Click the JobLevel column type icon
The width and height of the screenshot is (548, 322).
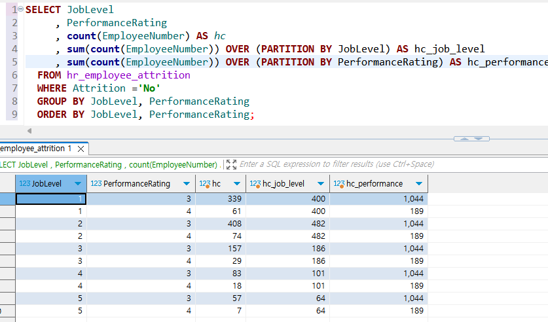click(x=24, y=184)
